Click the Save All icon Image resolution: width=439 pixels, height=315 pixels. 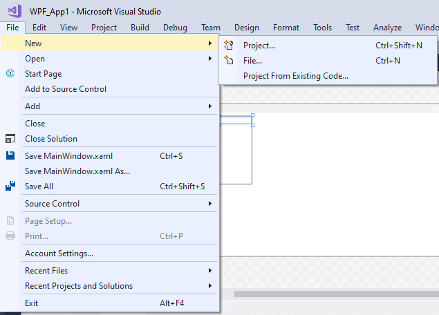pos(10,186)
